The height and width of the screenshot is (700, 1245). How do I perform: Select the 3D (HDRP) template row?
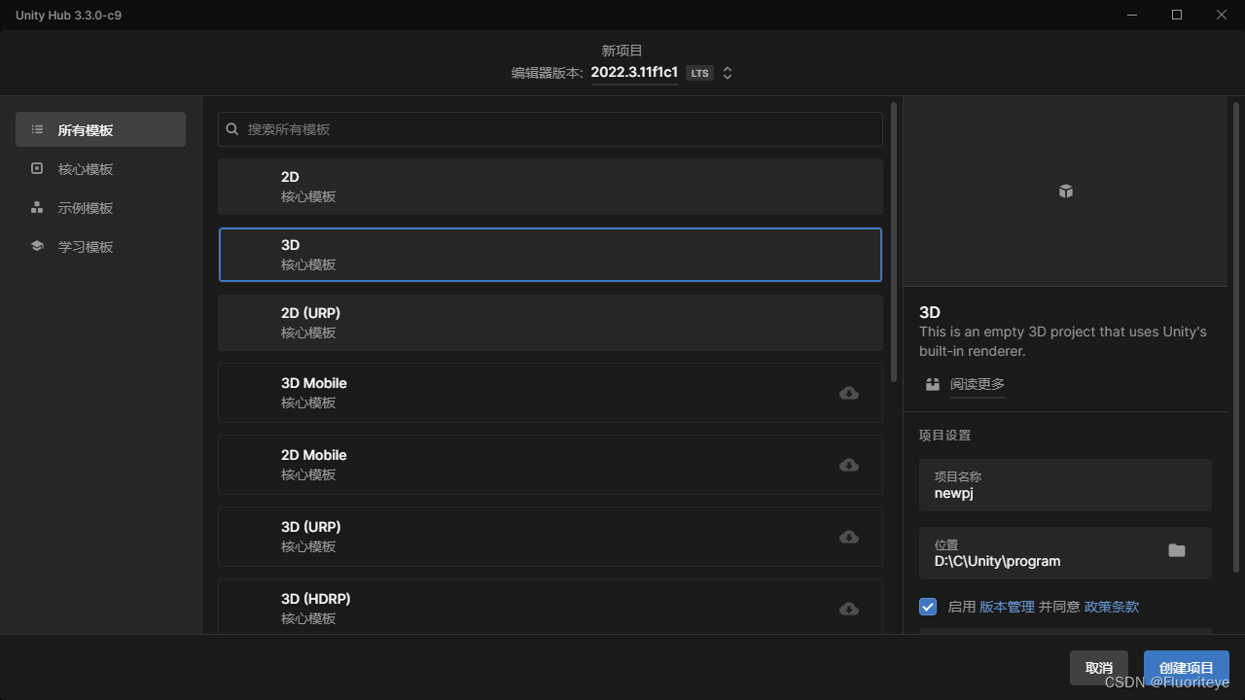(551, 607)
